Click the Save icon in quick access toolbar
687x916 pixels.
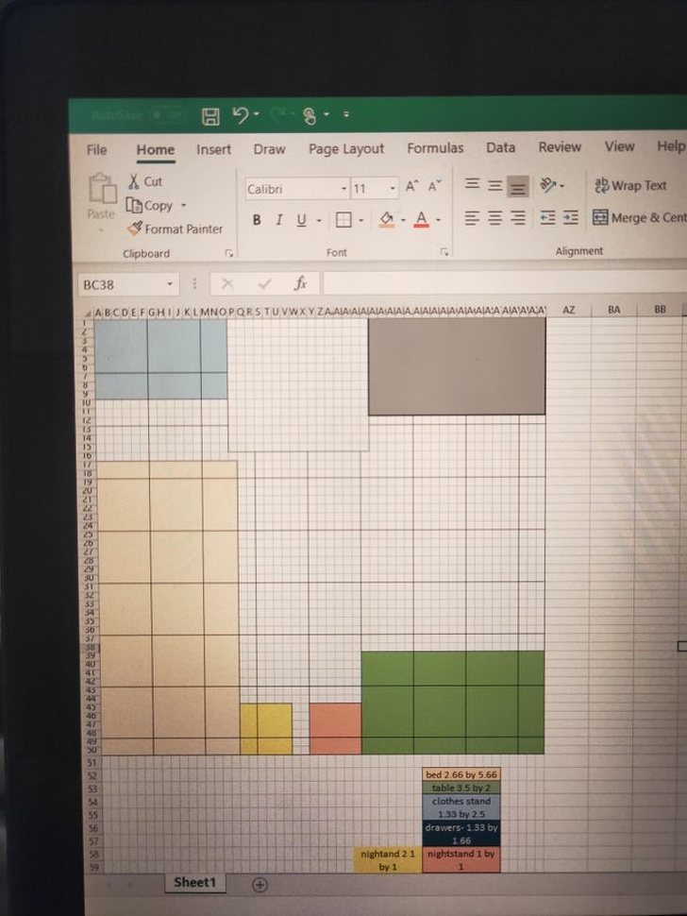click(211, 116)
